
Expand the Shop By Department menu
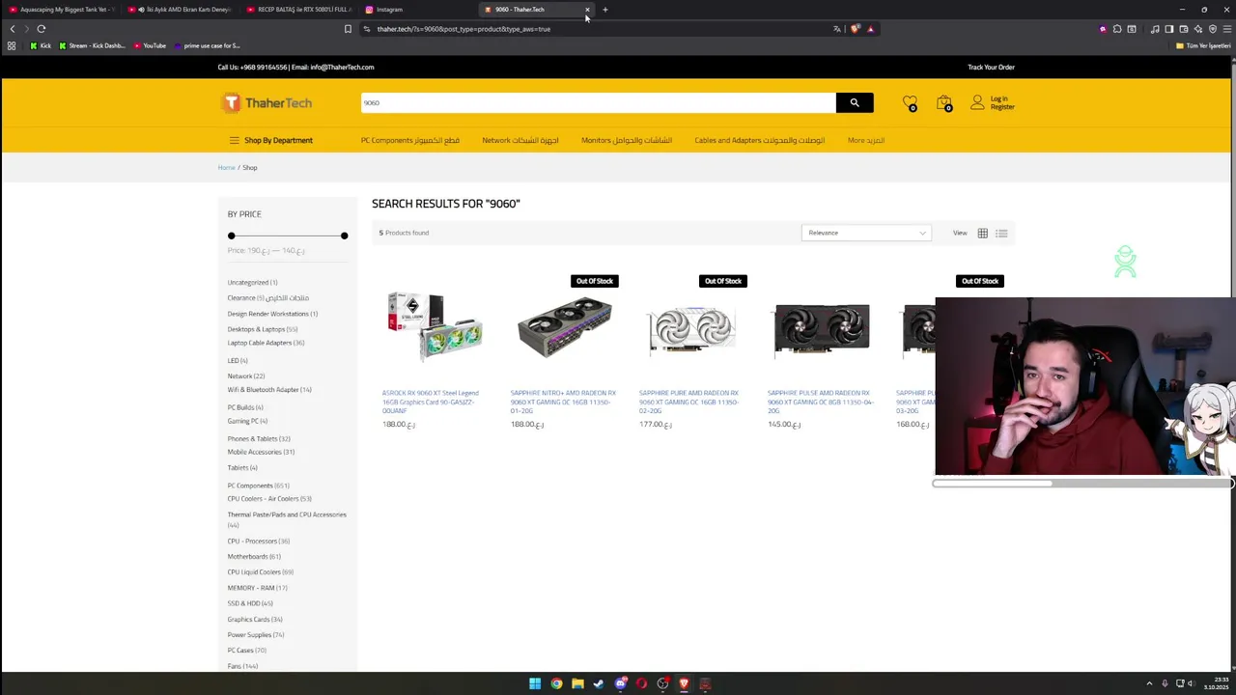[271, 140]
